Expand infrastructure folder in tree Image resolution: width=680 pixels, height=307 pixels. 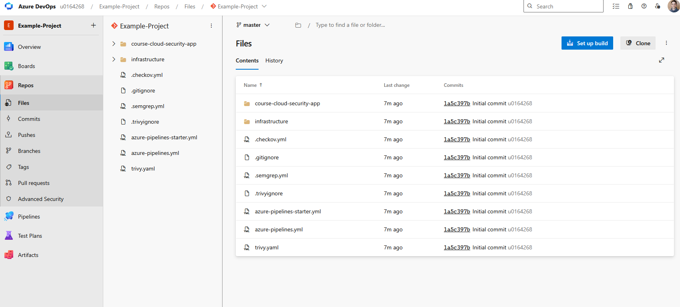(x=114, y=59)
